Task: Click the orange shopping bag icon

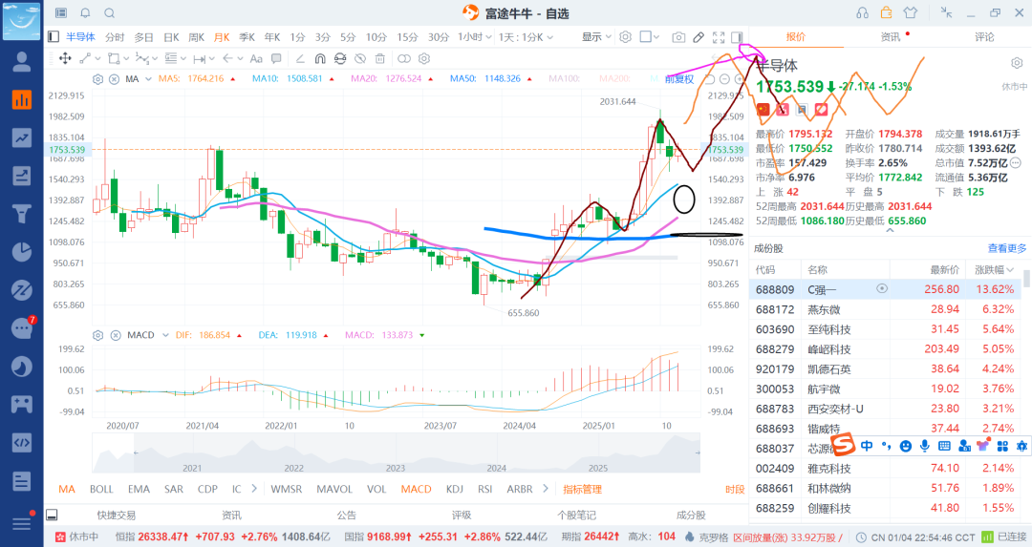Action: click(887, 13)
